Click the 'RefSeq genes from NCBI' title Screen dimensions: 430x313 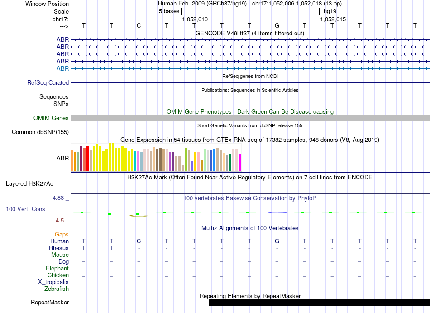[250, 76]
